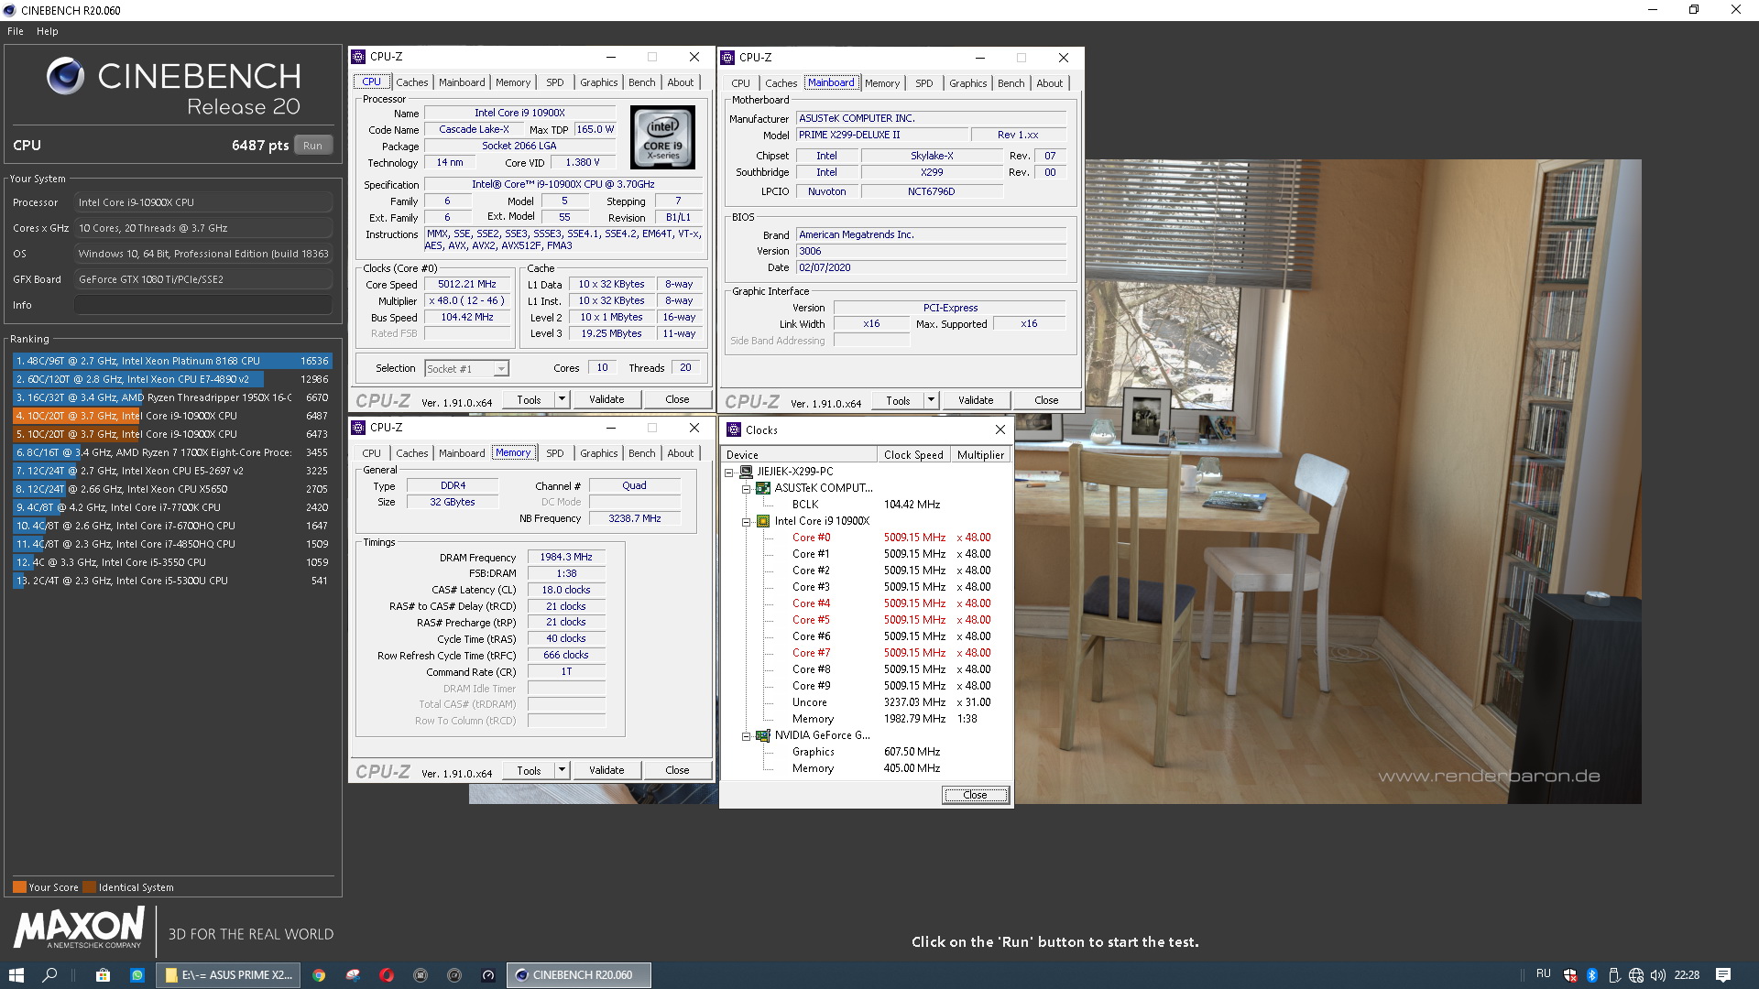Open Windows search from the taskbar
The height and width of the screenshot is (989, 1759).
50,975
